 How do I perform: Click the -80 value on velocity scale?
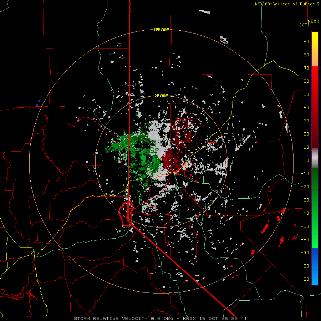305,266
